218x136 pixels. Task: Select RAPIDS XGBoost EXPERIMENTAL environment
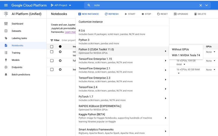122,108
